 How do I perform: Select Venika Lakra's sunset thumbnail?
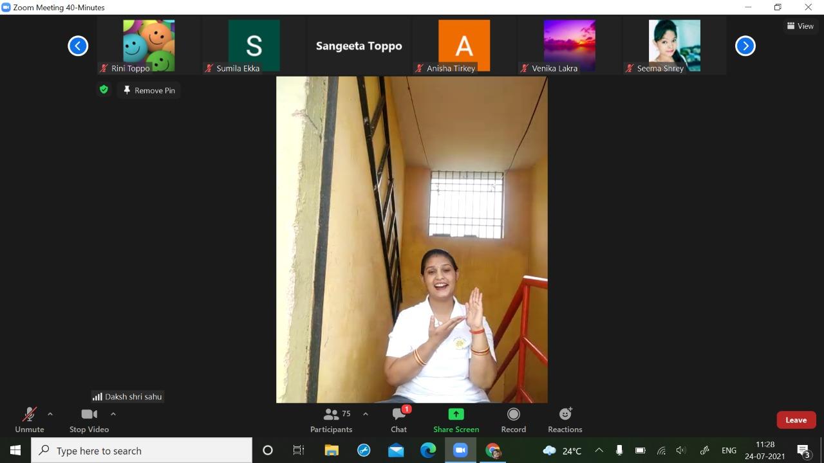(x=569, y=46)
